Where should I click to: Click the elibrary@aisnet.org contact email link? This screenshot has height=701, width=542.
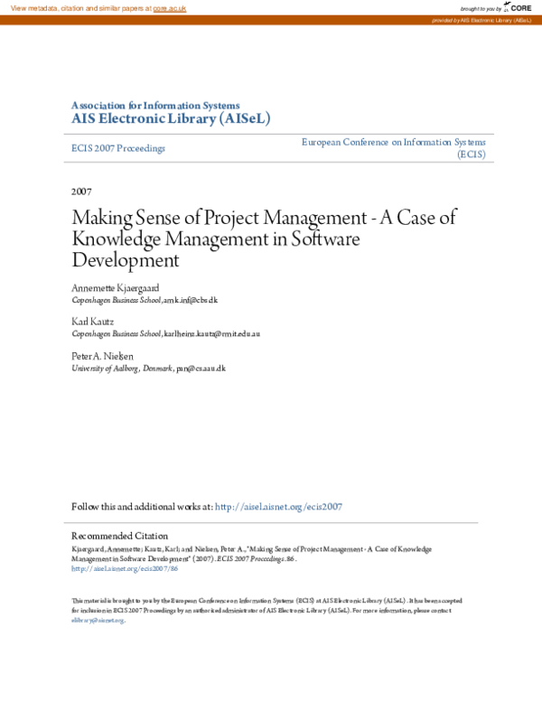(x=98, y=620)
